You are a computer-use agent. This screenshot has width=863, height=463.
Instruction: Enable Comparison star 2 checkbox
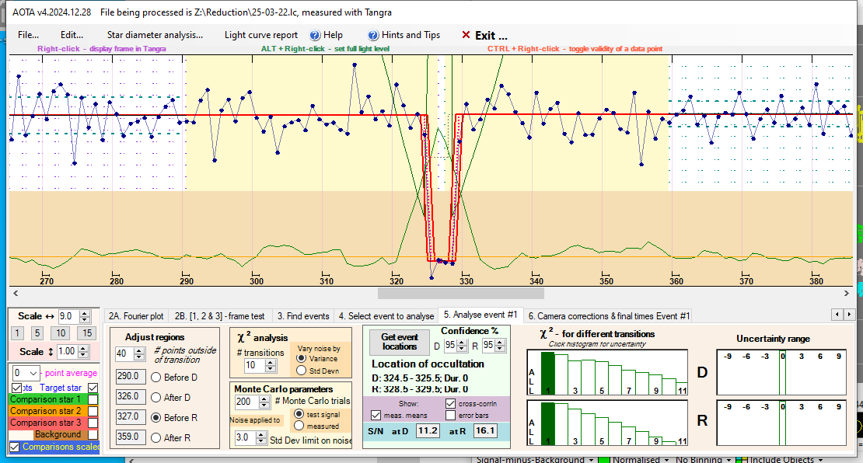click(93, 411)
